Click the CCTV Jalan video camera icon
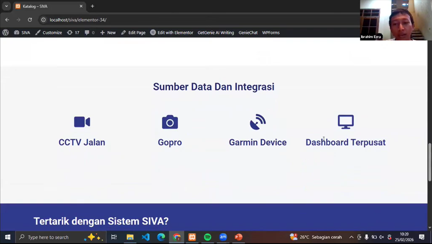The height and width of the screenshot is (244, 432). [x=82, y=122]
